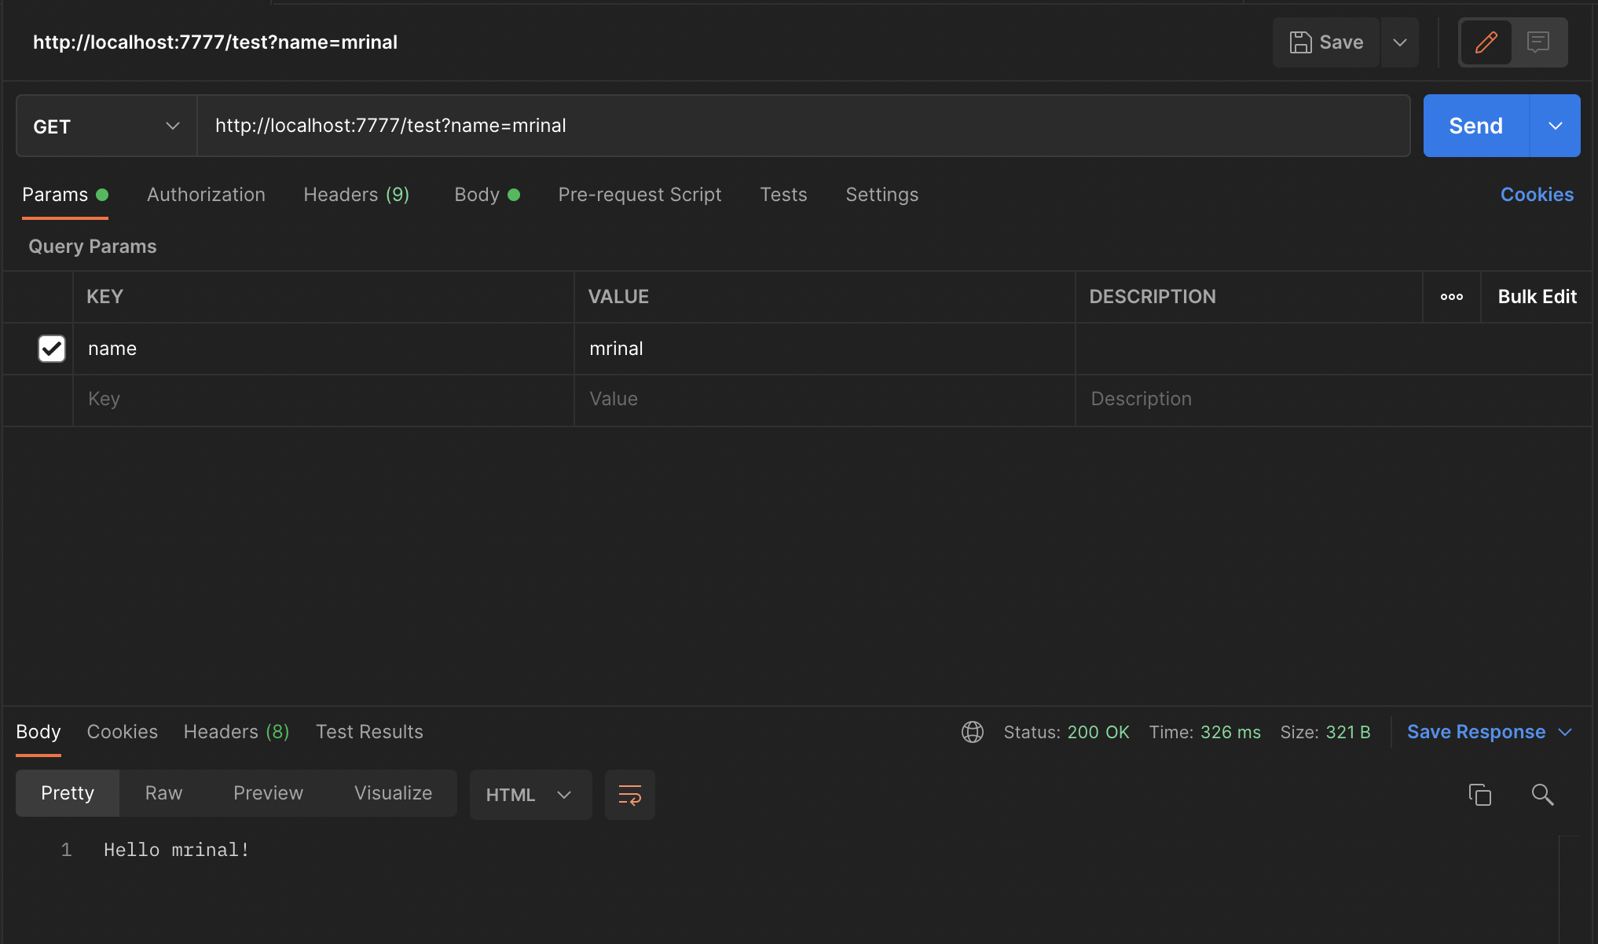Click the pencil edit icon
Screen dimensions: 1598x944
pos(1486,42)
